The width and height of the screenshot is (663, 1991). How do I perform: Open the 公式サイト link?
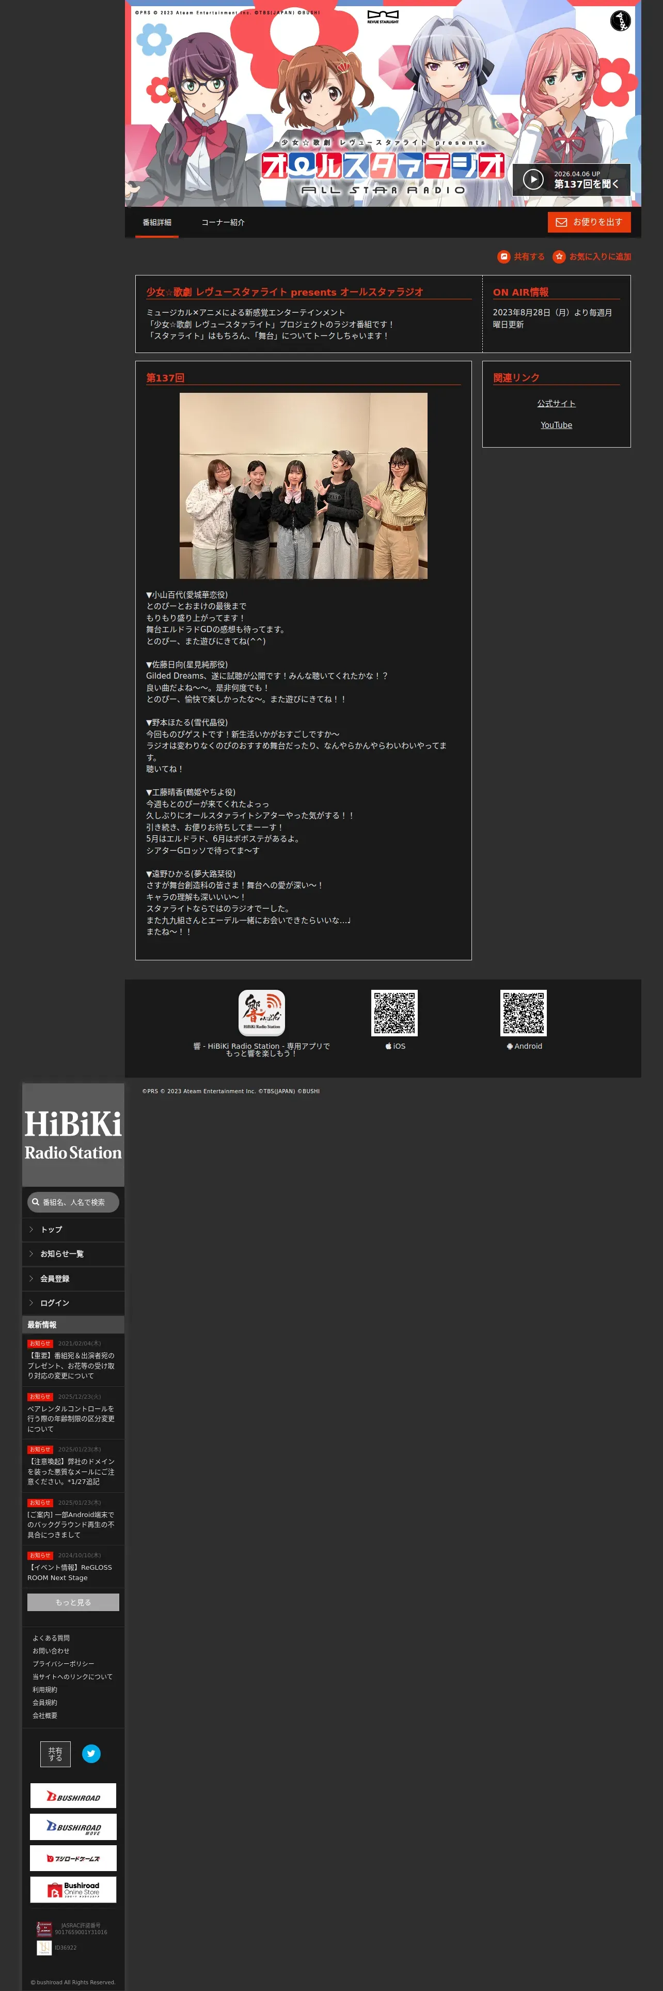(x=557, y=404)
